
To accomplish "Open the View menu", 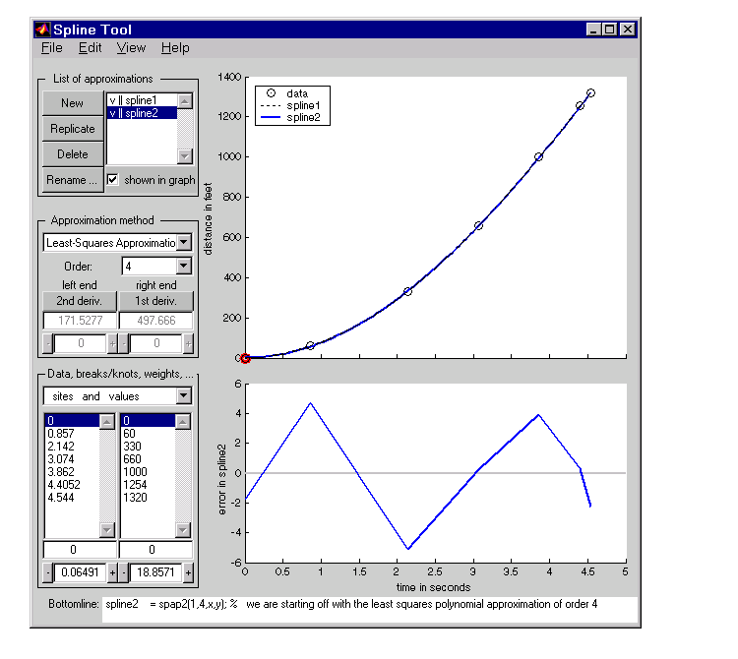I will pos(131,47).
